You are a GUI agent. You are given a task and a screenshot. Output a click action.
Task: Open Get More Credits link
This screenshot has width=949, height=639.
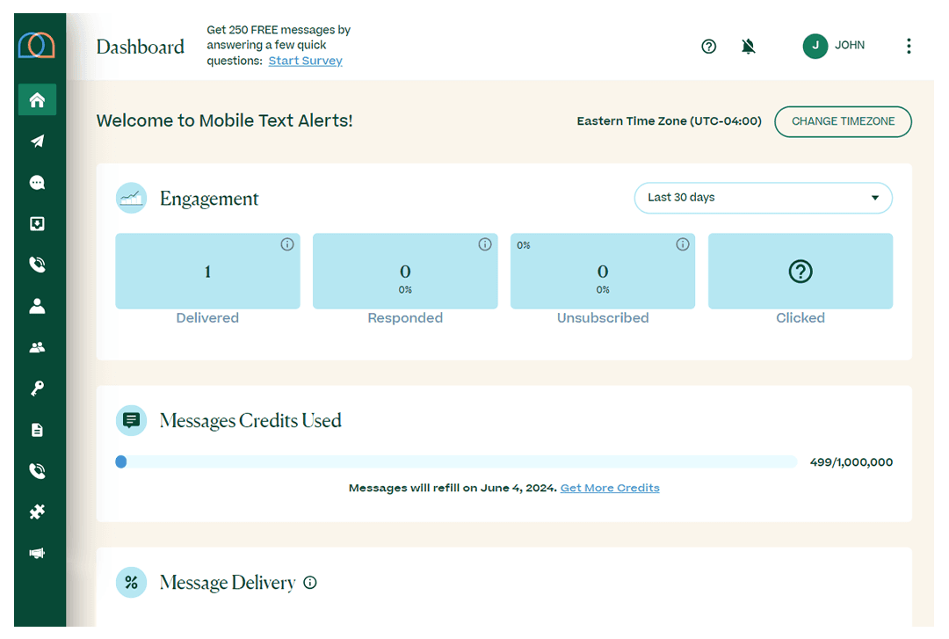(610, 488)
